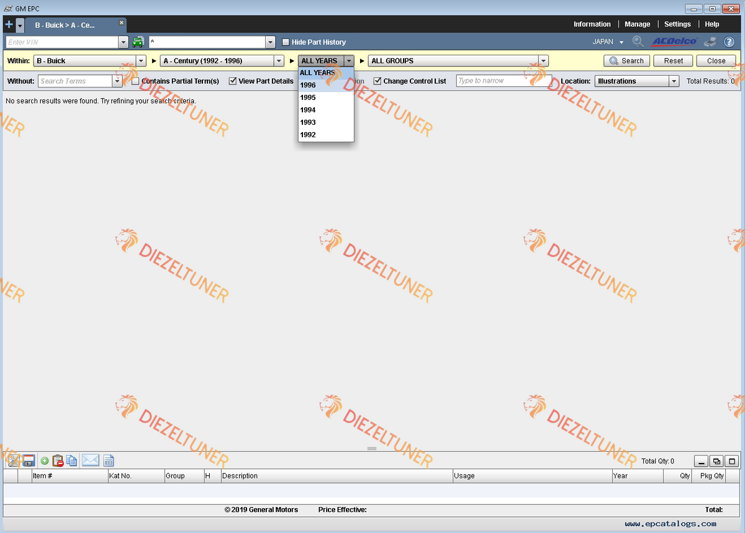This screenshot has width=745, height=533.
Task: Choose 1992 in the year list
Action: pos(326,135)
